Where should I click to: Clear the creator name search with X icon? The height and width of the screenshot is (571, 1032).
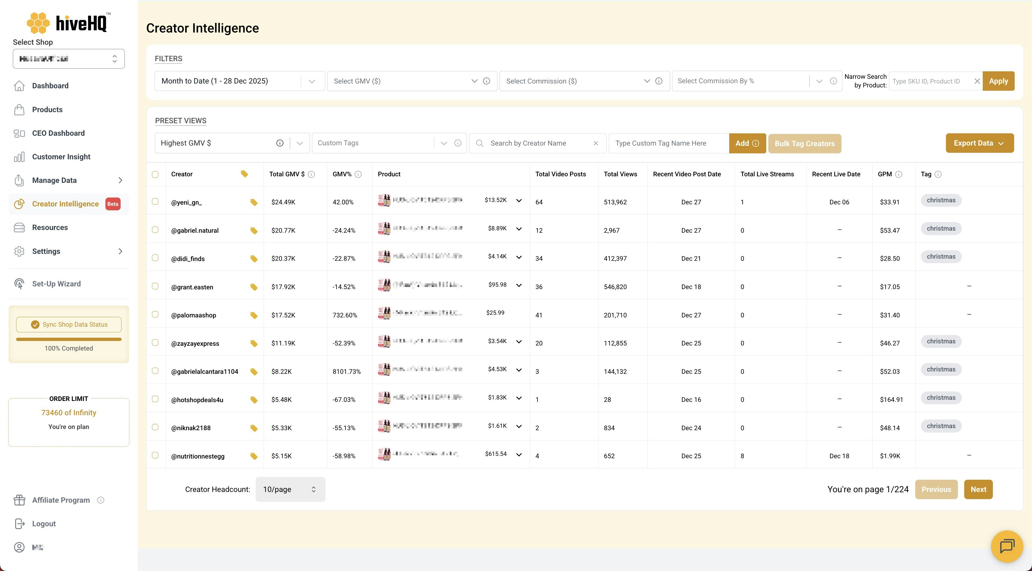[596, 143]
